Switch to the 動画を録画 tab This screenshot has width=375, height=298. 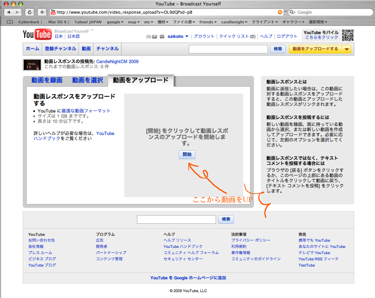click(x=47, y=80)
